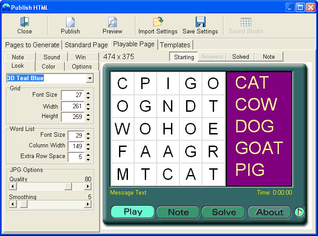
Task: Click the JPG Quality slider thumb
Action: point(68,186)
